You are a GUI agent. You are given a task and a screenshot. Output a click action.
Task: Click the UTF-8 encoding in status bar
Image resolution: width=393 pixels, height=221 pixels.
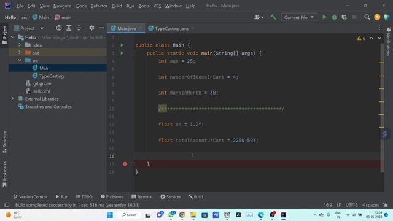(x=352, y=205)
